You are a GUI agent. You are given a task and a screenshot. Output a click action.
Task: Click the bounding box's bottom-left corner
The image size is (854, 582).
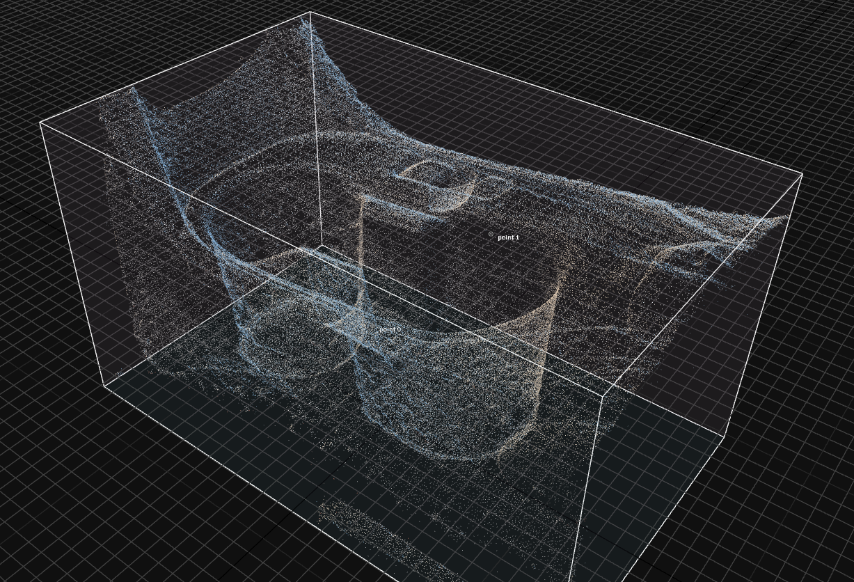(x=104, y=386)
